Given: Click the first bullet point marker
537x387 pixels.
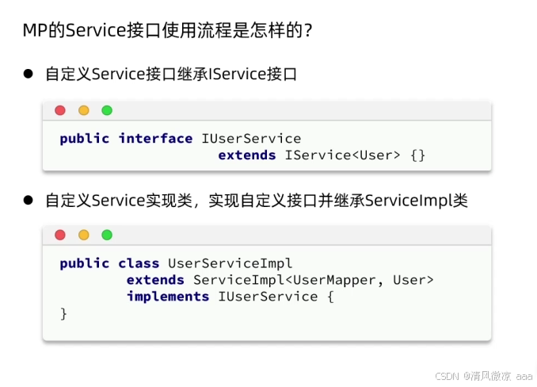Looking at the screenshot, I should pos(28,73).
